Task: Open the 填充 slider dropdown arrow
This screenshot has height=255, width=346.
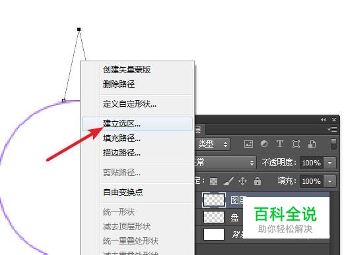Action: pyautogui.click(x=330, y=181)
